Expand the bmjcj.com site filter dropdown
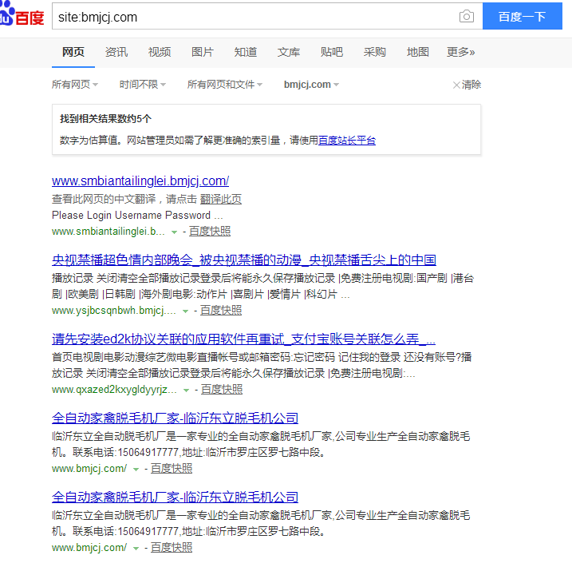 (x=312, y=85)
